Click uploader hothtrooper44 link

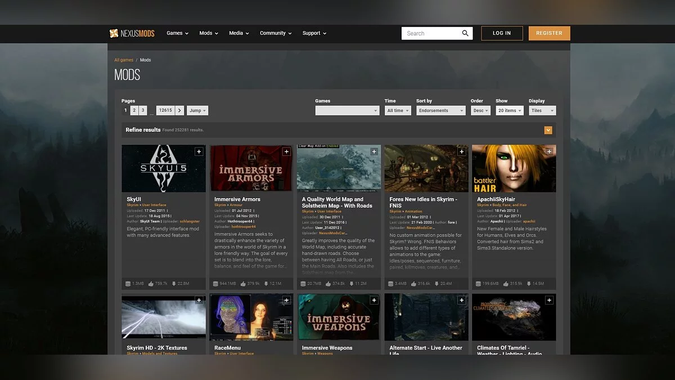[x=244, y=227]
